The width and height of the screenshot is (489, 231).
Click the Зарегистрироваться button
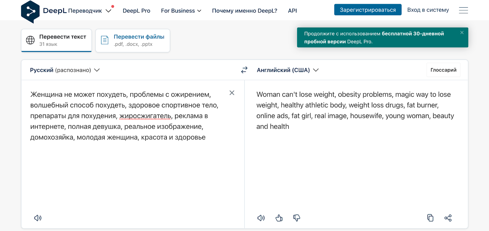(368, 10)
